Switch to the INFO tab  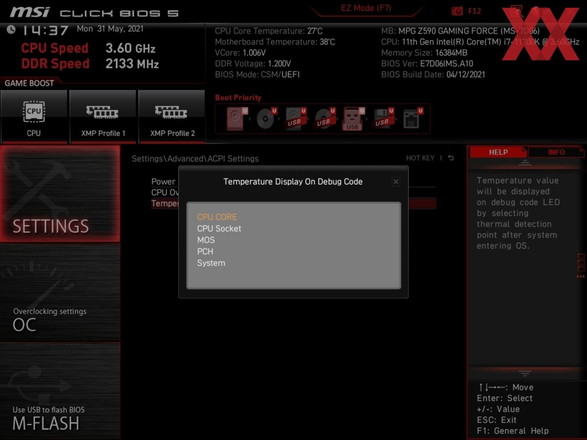point(556,152)
